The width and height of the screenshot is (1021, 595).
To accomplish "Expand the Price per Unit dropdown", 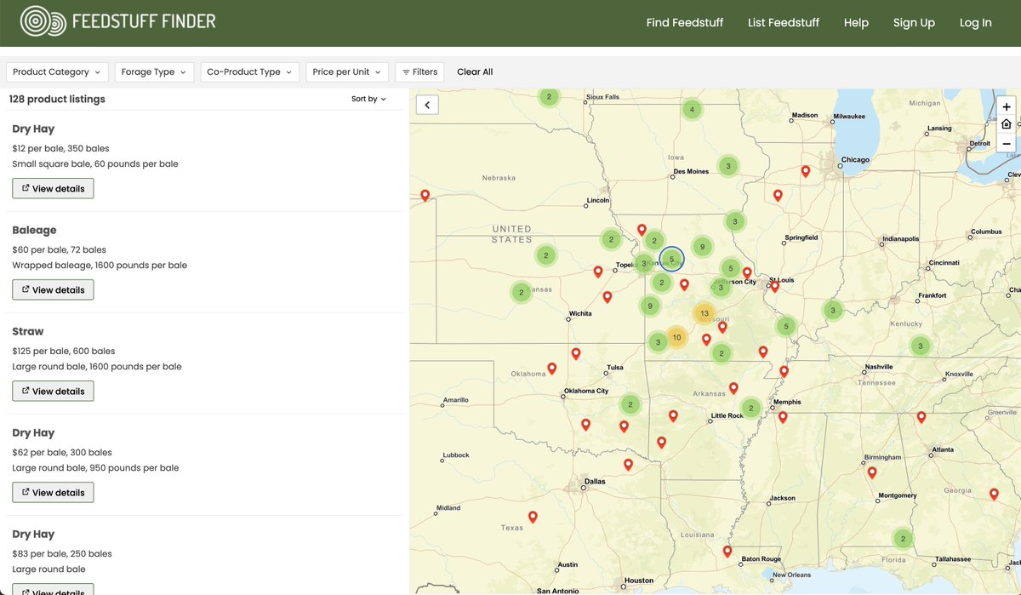I will (x=347, y=72).
